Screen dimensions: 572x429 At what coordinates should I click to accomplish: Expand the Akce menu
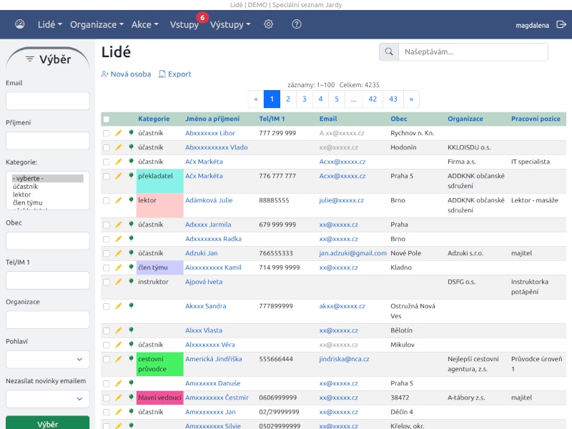pos(145,24)
